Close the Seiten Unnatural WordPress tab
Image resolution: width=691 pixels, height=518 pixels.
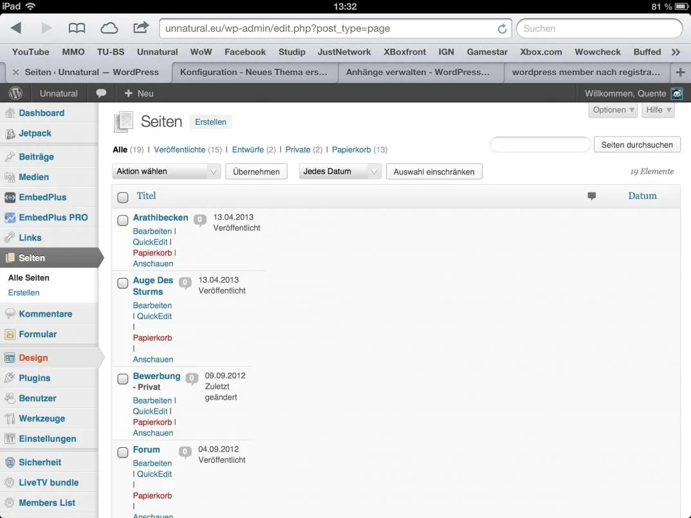pyautogui.click(x=16, y=72)
